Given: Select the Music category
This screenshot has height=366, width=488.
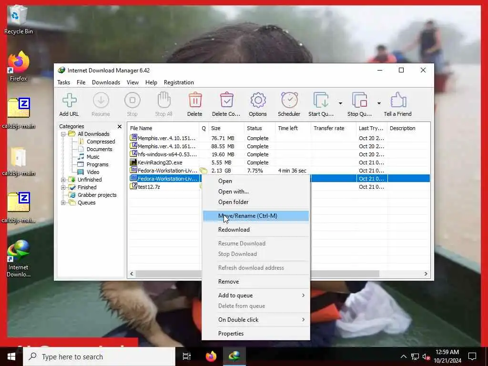Looking at the screenshot, I should click(x=93, y=157).
